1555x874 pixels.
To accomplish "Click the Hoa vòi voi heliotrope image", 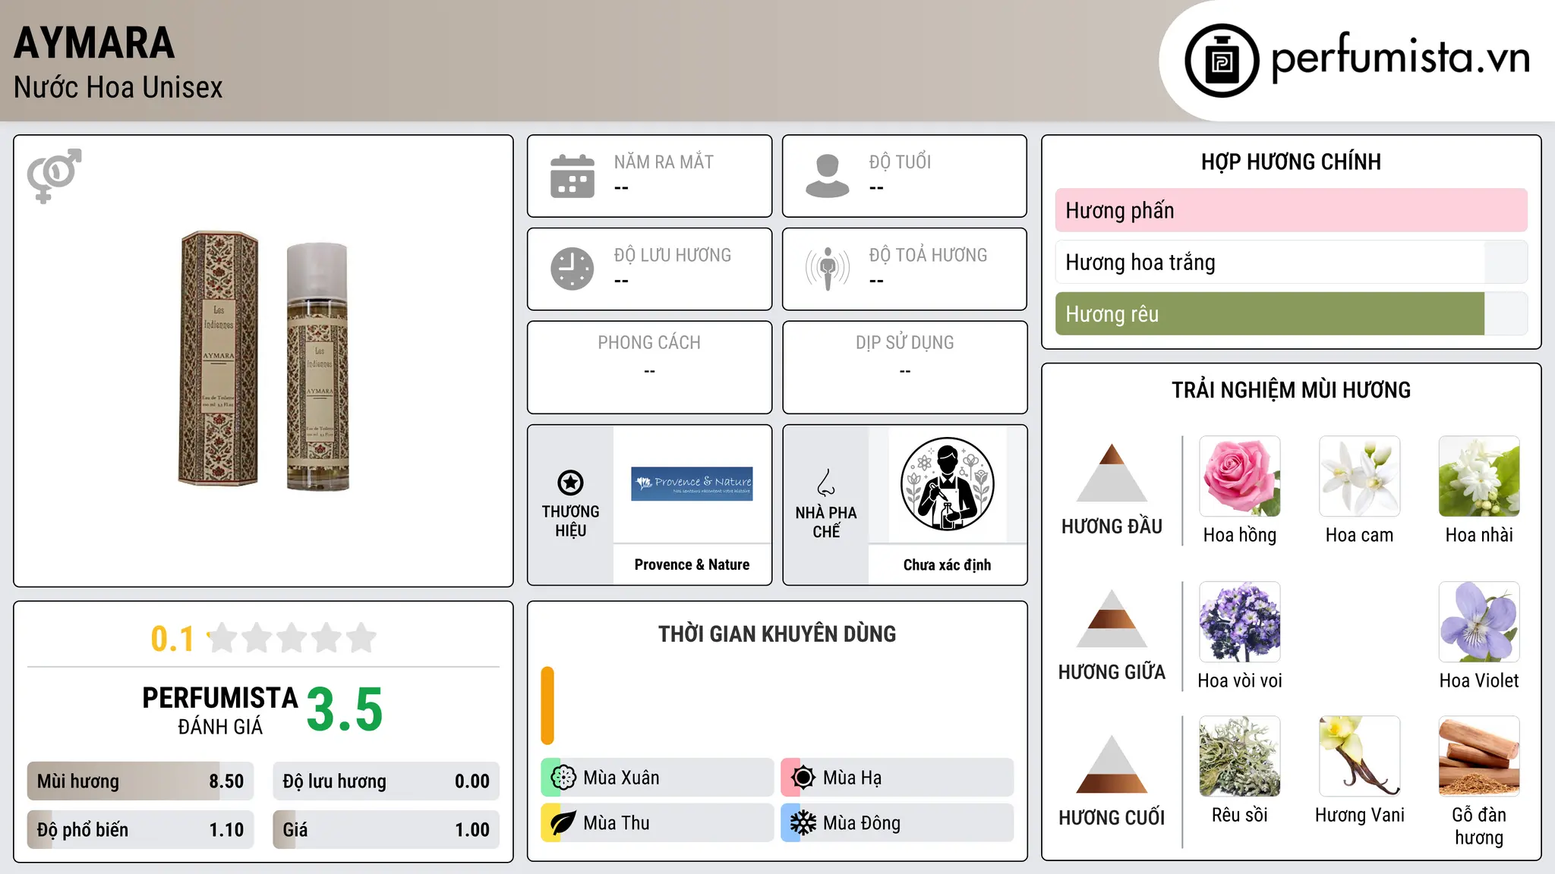I will click(x=1240, y=622).
